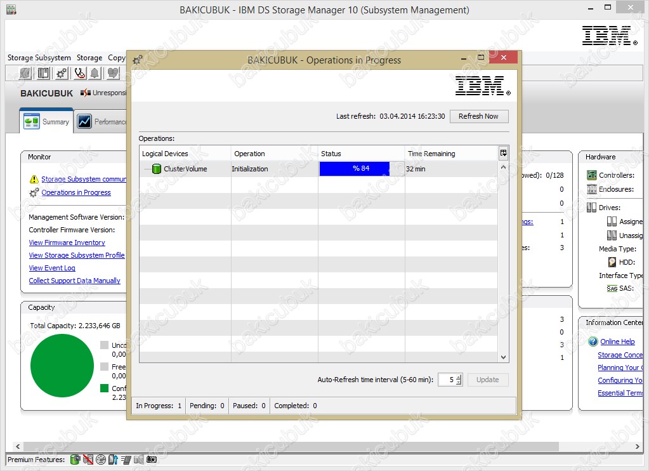
Task: Switch to the Performance tab
Action: pyautogui.click(x=102, y=122)
